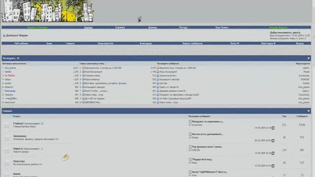Open the Навигация dropdown menu

(268, 43)
